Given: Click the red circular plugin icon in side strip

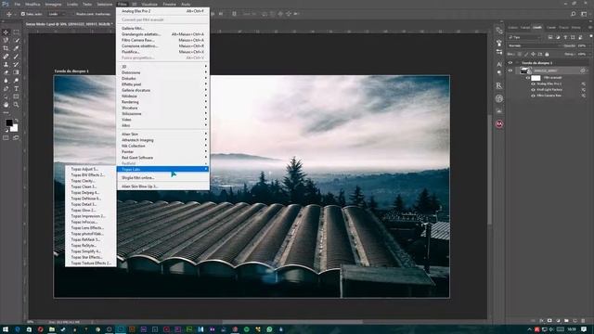Looking at the screenshot, I should 499,124.
